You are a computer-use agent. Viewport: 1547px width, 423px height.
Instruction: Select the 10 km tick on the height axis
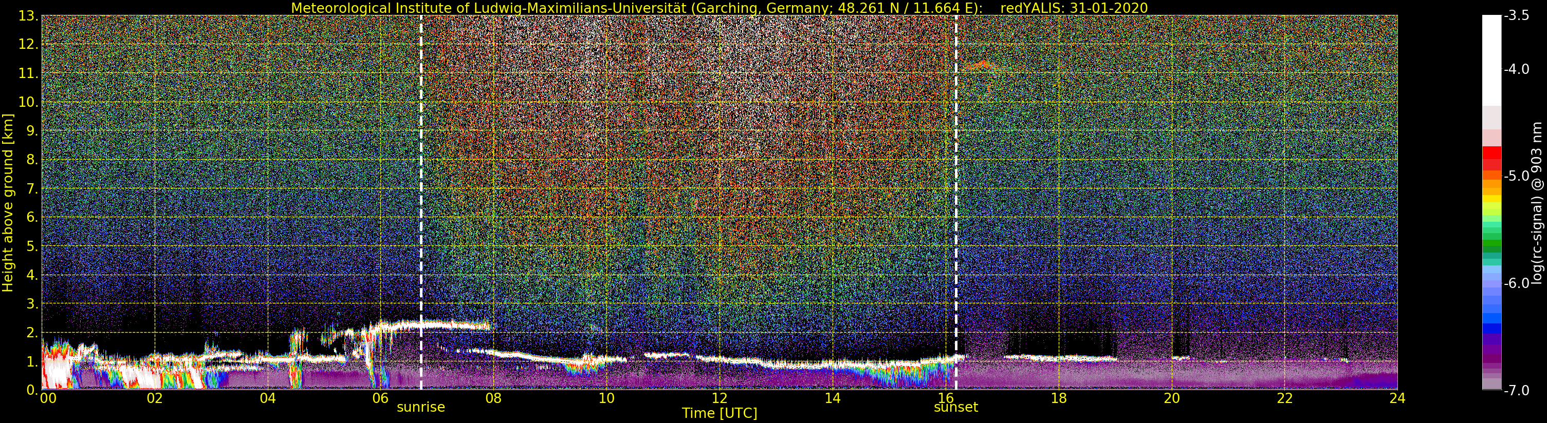coord(29,103)
